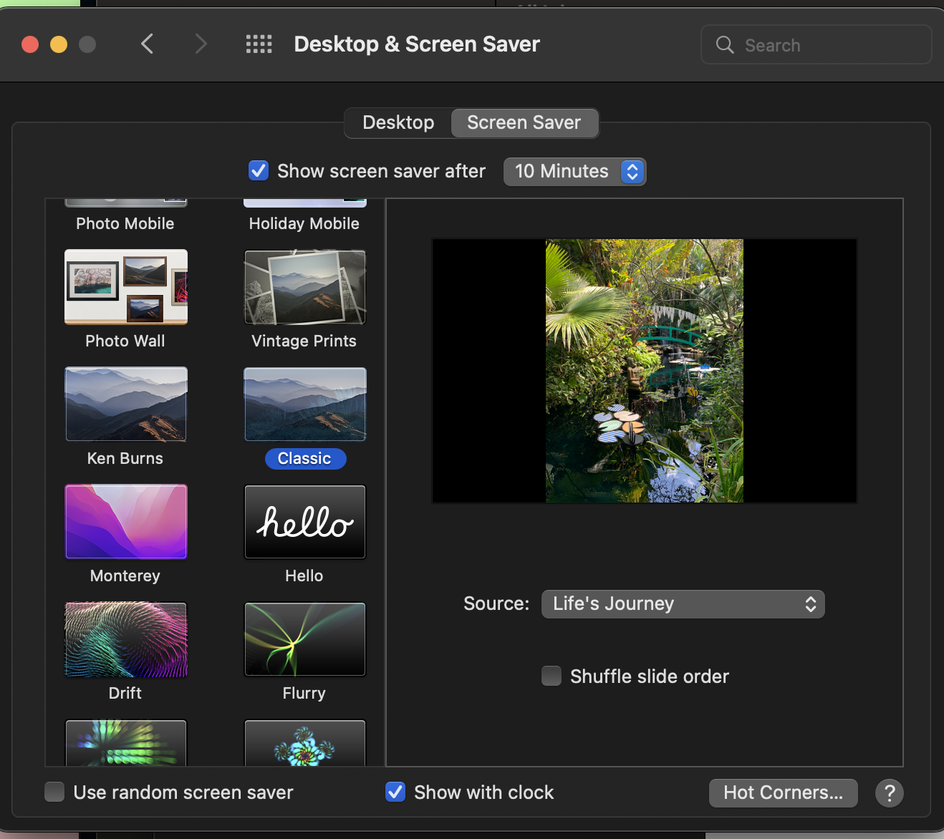
Task: Open the 10 Minutes delay dropdown
Action: pyautogui.click(x=574, y=172)
